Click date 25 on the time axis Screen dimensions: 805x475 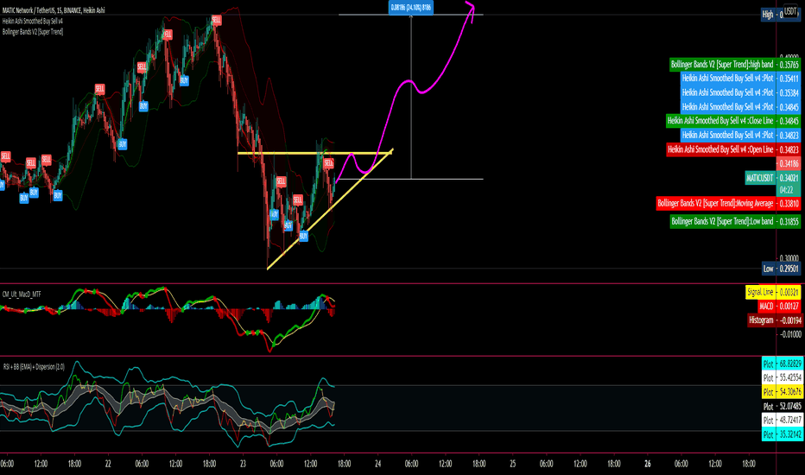tap(512, 464)
